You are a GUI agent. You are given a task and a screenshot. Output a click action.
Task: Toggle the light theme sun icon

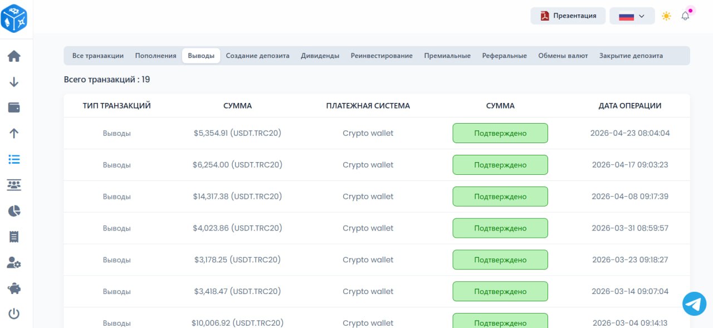tap(666, 16)
